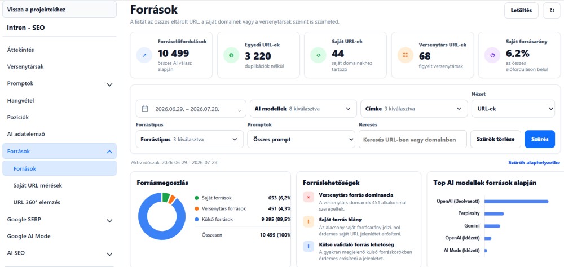564x267 pixels.
Task: Open Hangvétel in sidebar
Action: tap(20, 100)
